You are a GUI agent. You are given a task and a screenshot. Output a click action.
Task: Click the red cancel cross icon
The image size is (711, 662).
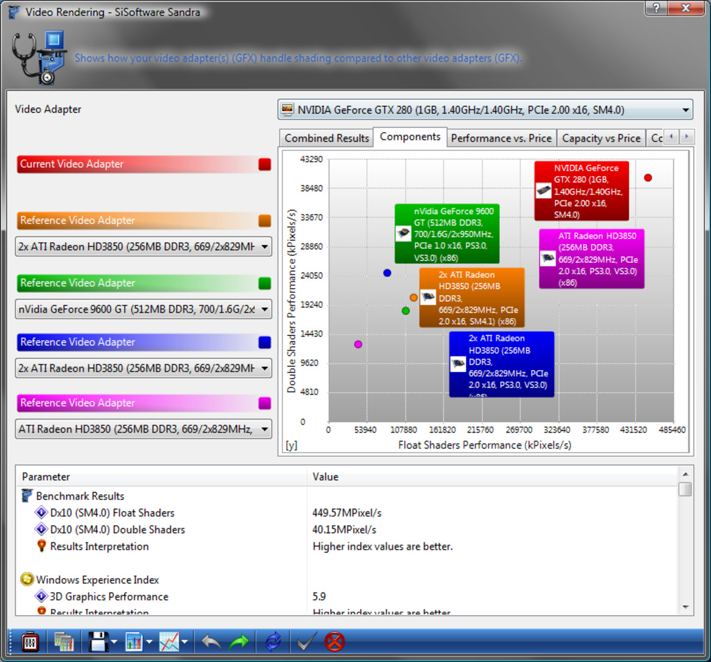[335, 642]
